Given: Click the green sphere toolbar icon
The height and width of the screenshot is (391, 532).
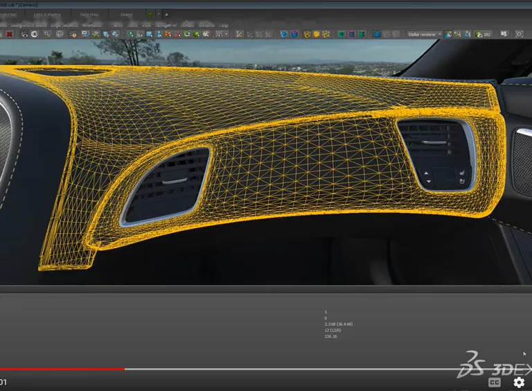Looking at the screenshot, I should (x=196, y=34).
